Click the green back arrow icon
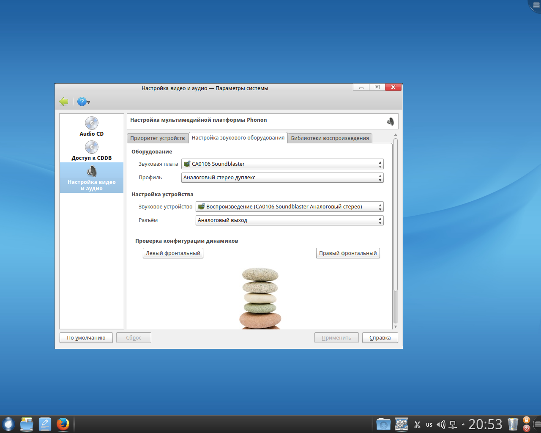This screenshot has height=433, width=541. 64,101
